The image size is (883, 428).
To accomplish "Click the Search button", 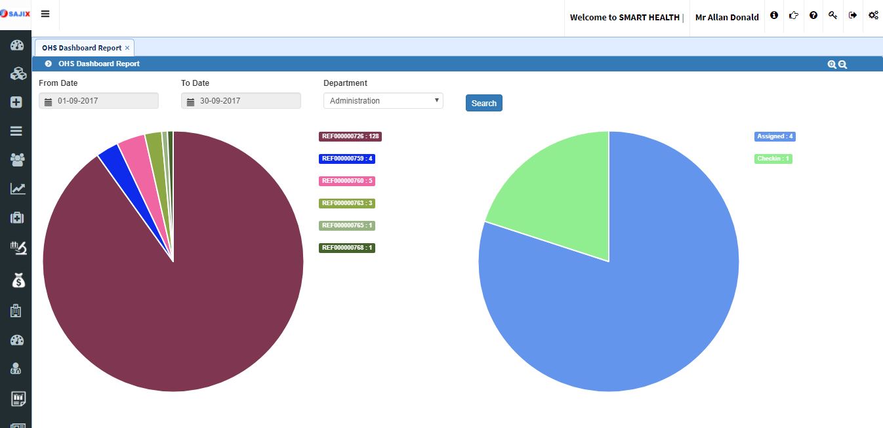I will (483, 103).
